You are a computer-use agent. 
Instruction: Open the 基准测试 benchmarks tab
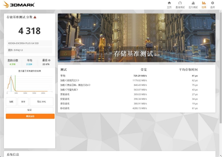coord(180,5)
